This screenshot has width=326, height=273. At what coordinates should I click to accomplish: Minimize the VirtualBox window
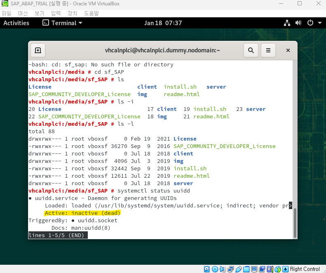[x=281, y=4]
